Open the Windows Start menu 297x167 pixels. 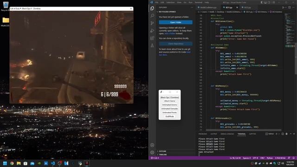pyautogui.click(x=5, y=163)
